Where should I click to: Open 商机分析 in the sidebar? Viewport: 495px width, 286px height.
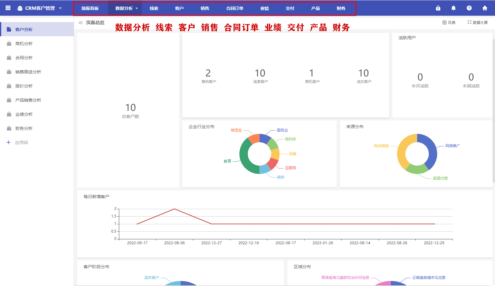point(24,43)
